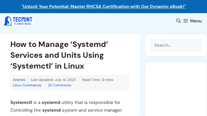Open the hamburger menu icon

[186, 21]
